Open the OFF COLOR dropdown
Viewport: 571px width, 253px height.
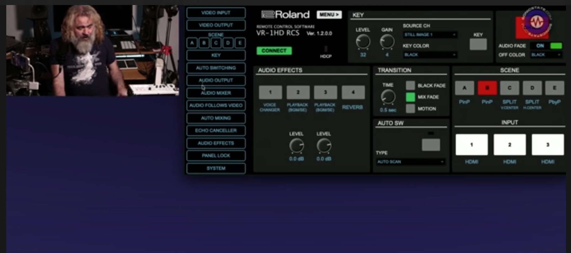pyautogui.click(x=546, y=55)
